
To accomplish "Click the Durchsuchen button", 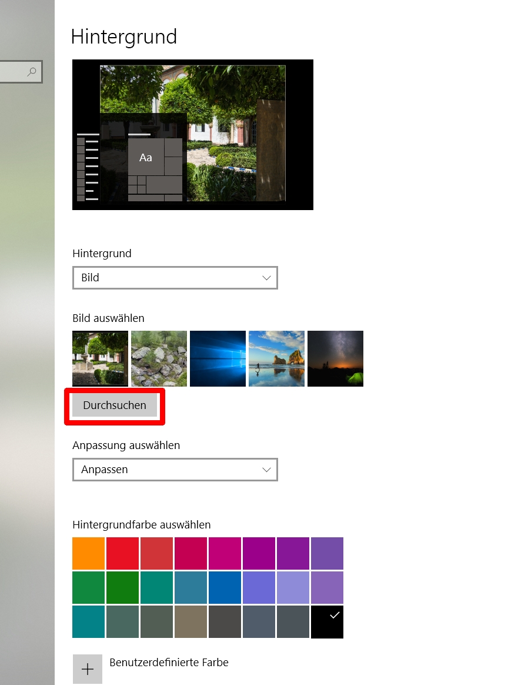I will point(115,405).
